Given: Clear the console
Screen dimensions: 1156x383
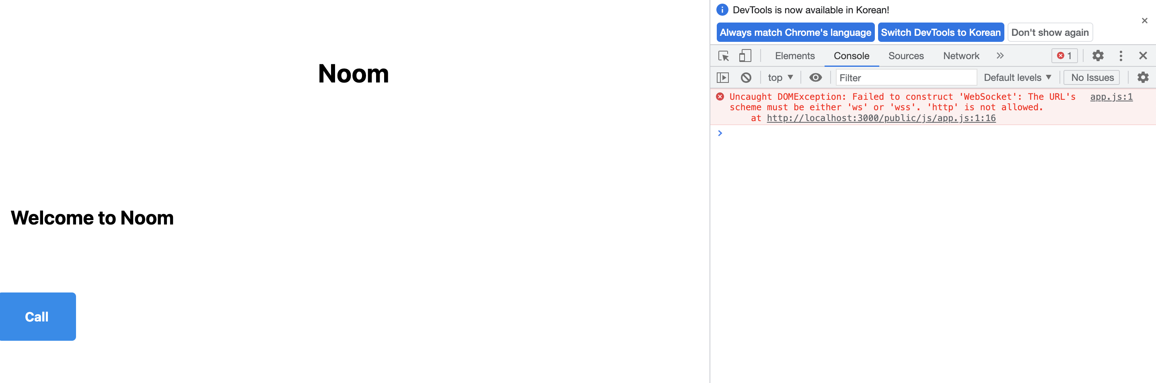Looking at the screenshot, I should 746,78.
